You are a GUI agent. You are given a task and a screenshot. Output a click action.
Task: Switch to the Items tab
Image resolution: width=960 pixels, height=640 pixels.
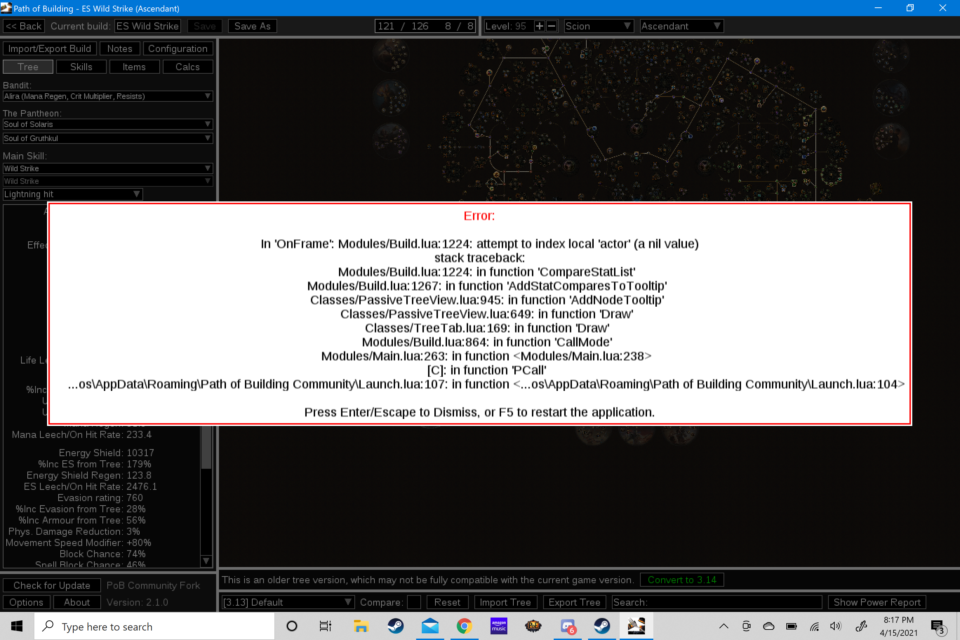point(134,67)
